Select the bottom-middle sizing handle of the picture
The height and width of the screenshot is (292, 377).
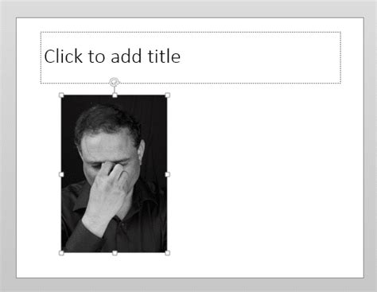point(115,253)
